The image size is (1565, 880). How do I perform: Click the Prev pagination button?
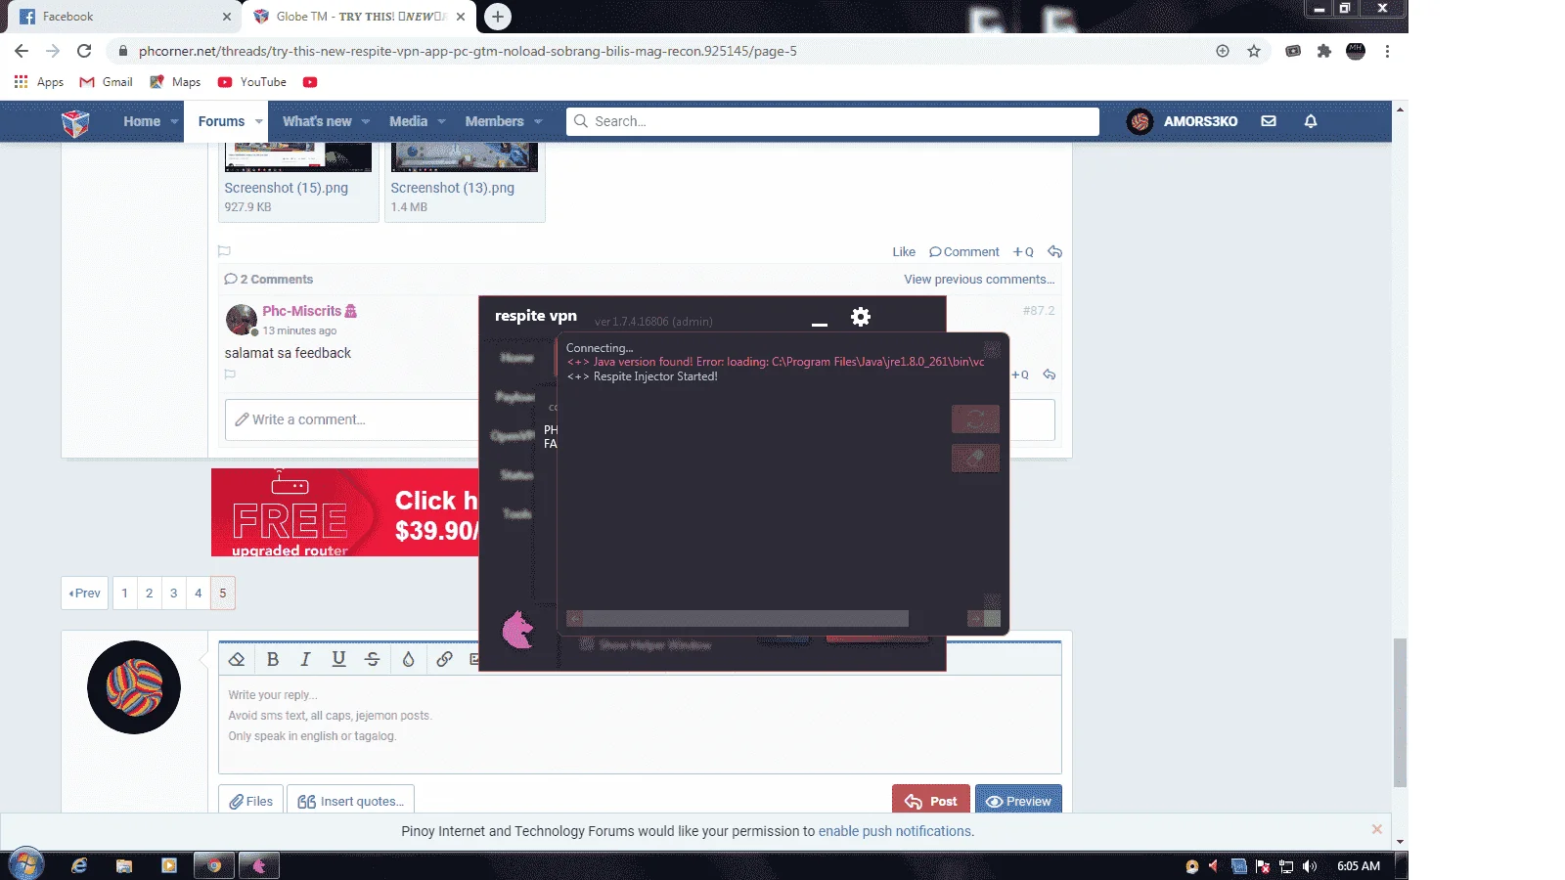click(x=85, y=593)
